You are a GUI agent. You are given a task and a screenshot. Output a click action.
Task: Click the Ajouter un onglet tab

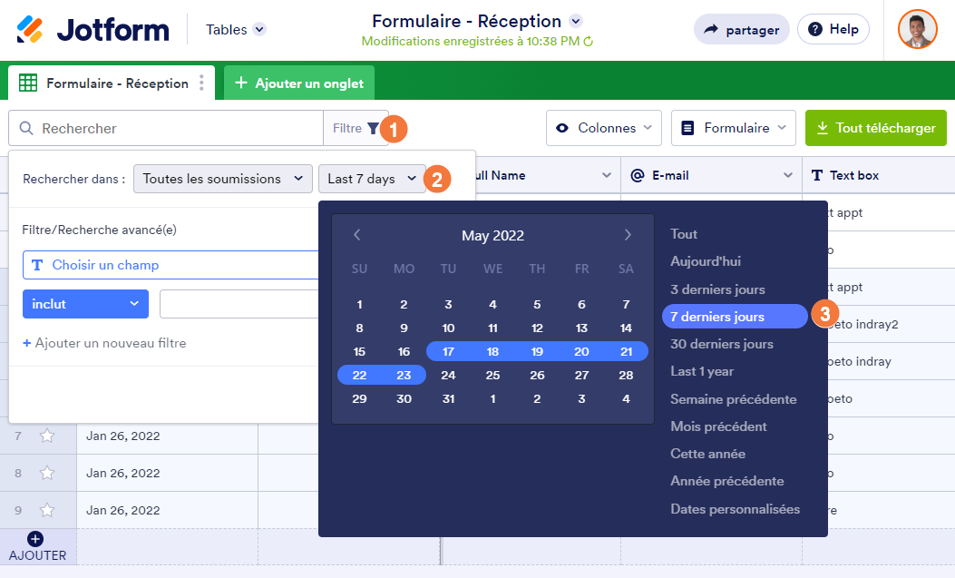[x=299, y=83]
